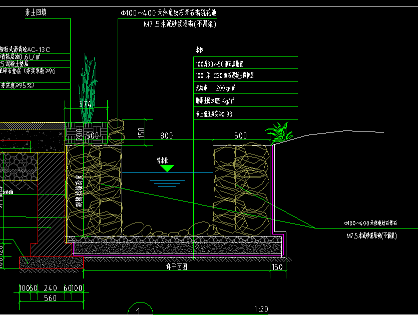Click the '1:20' scale text

point(261,309)
